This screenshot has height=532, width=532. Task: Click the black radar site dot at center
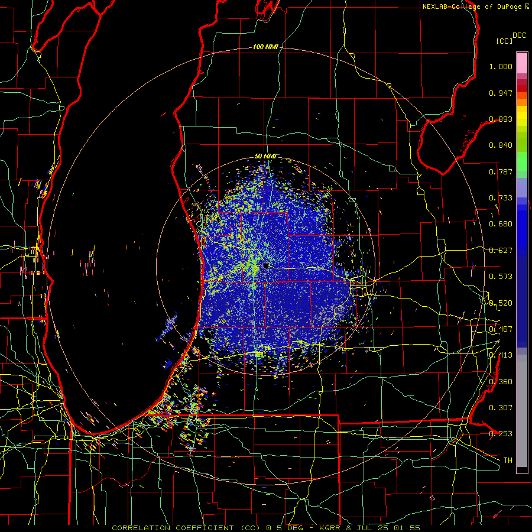tap(266, 265)
